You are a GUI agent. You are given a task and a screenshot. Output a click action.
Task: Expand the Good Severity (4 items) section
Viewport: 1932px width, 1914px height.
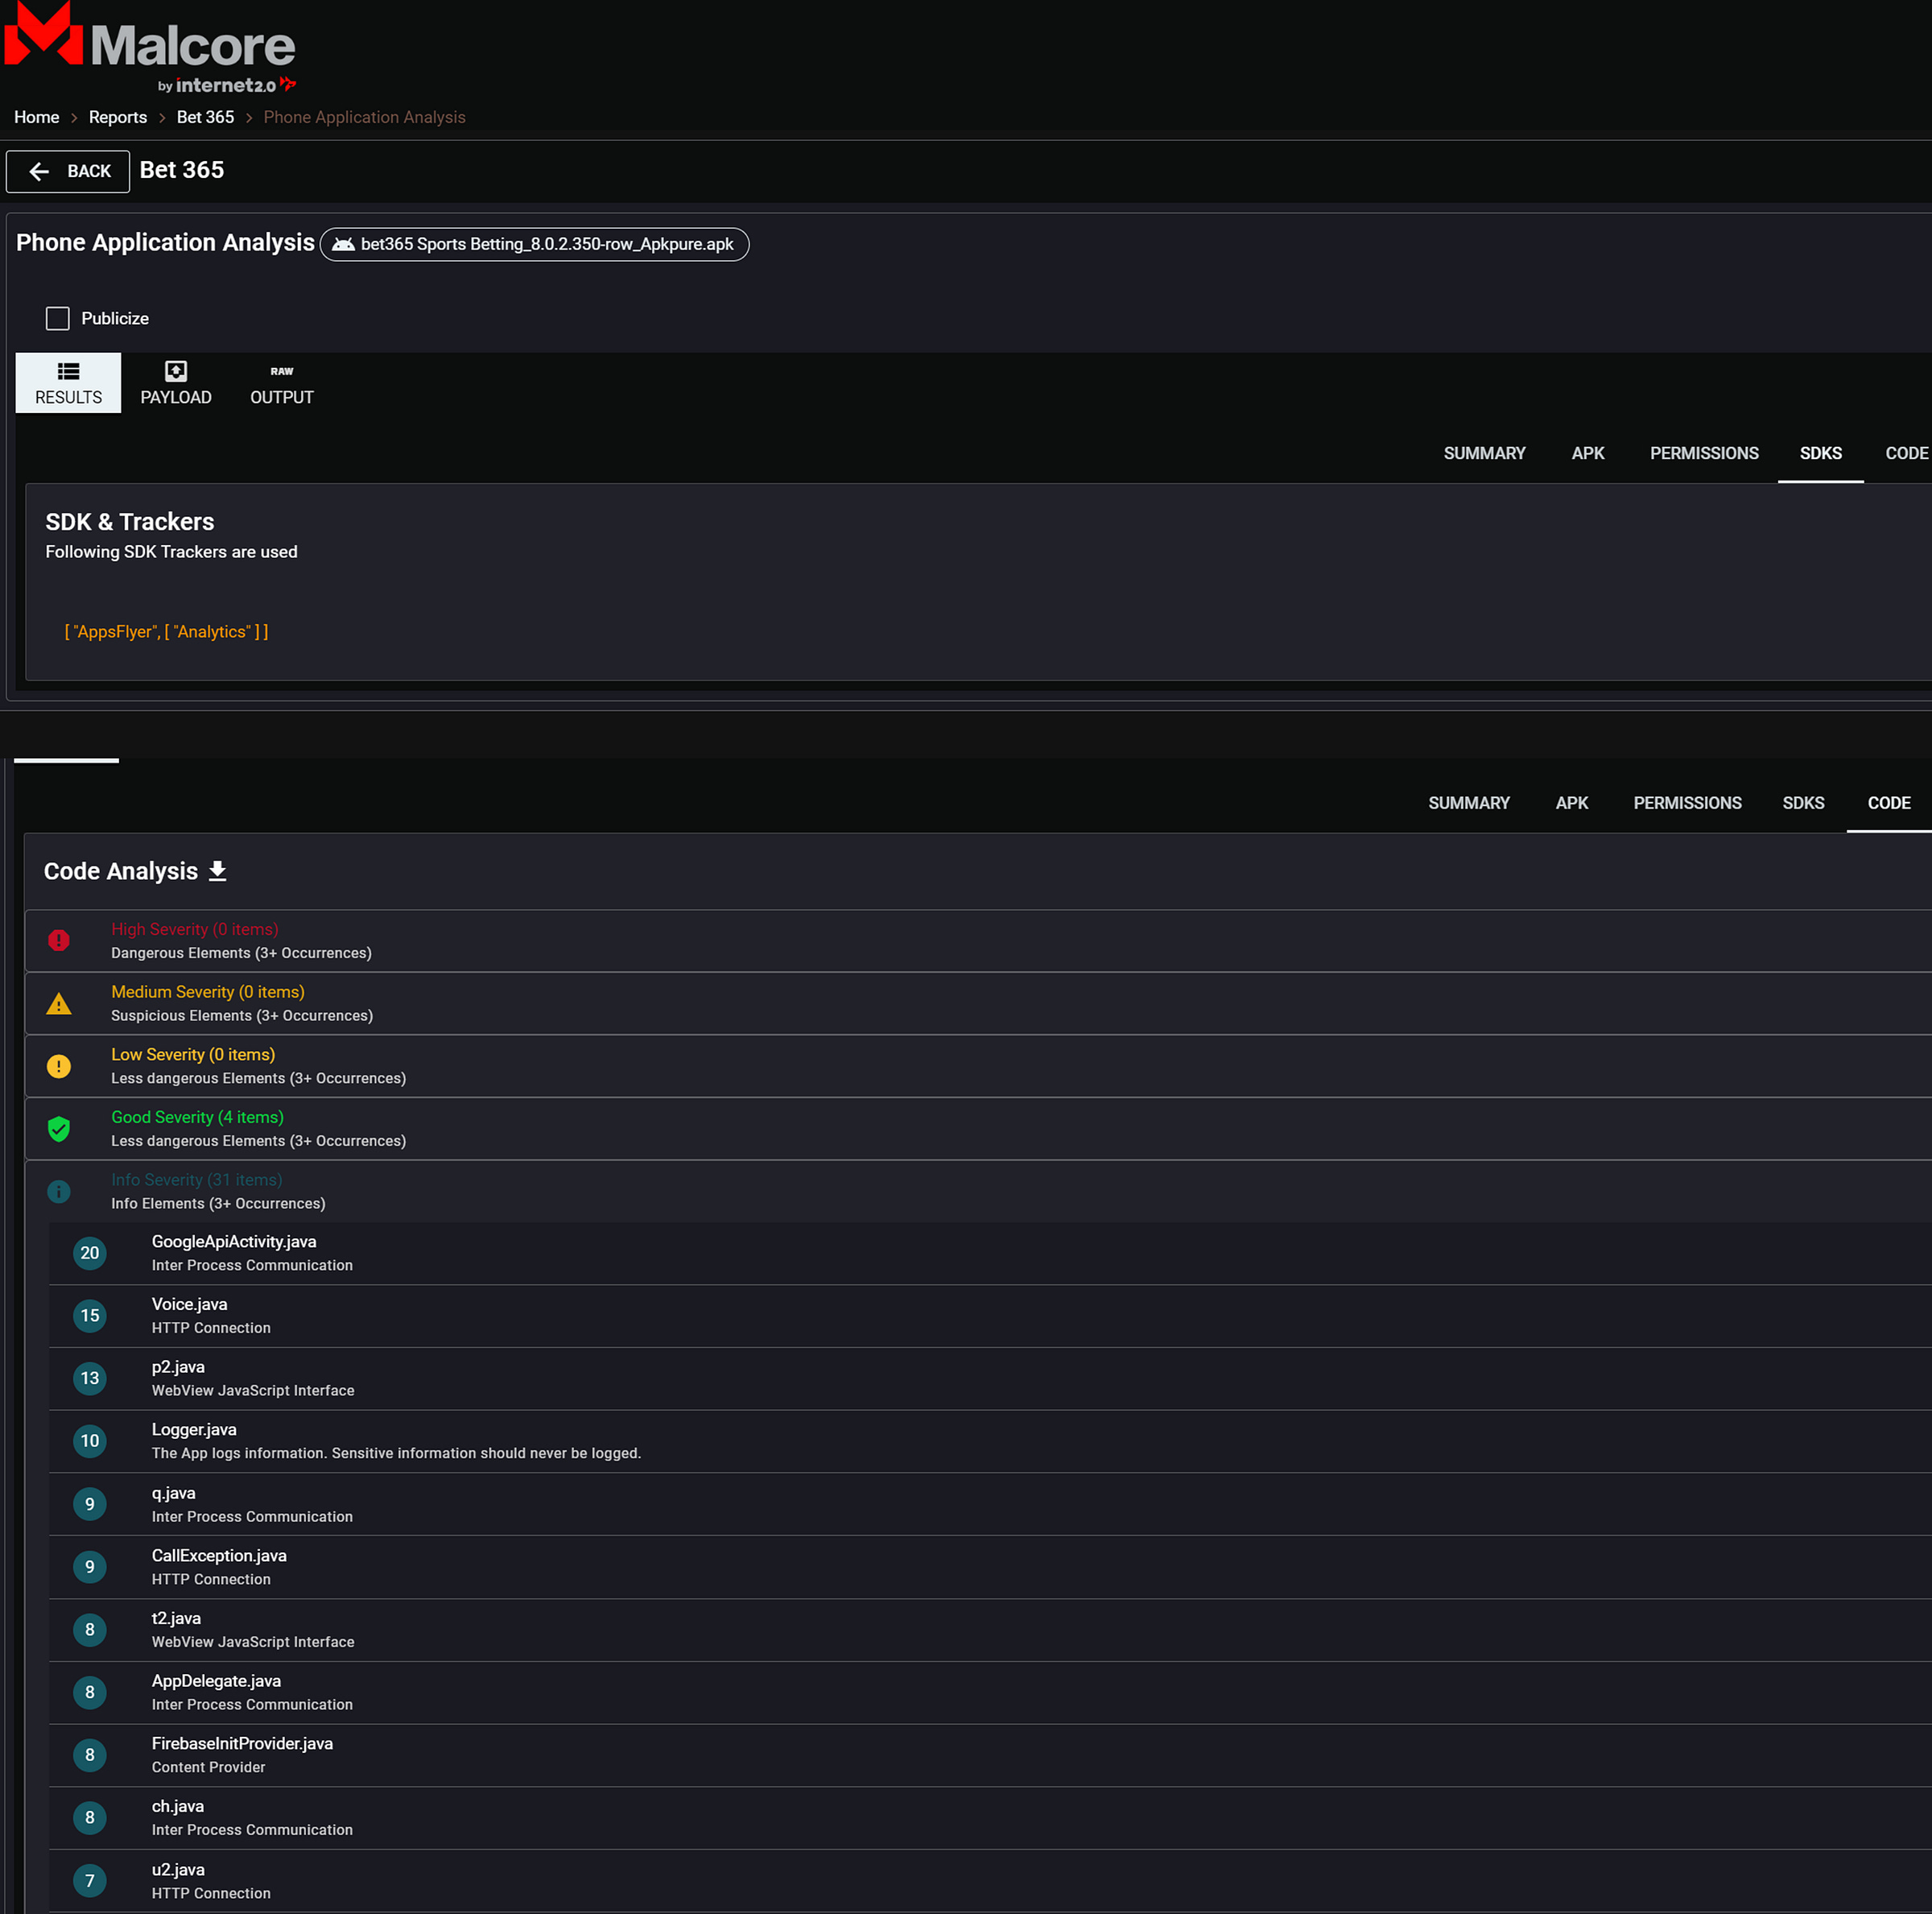(x=978, y=1129)
